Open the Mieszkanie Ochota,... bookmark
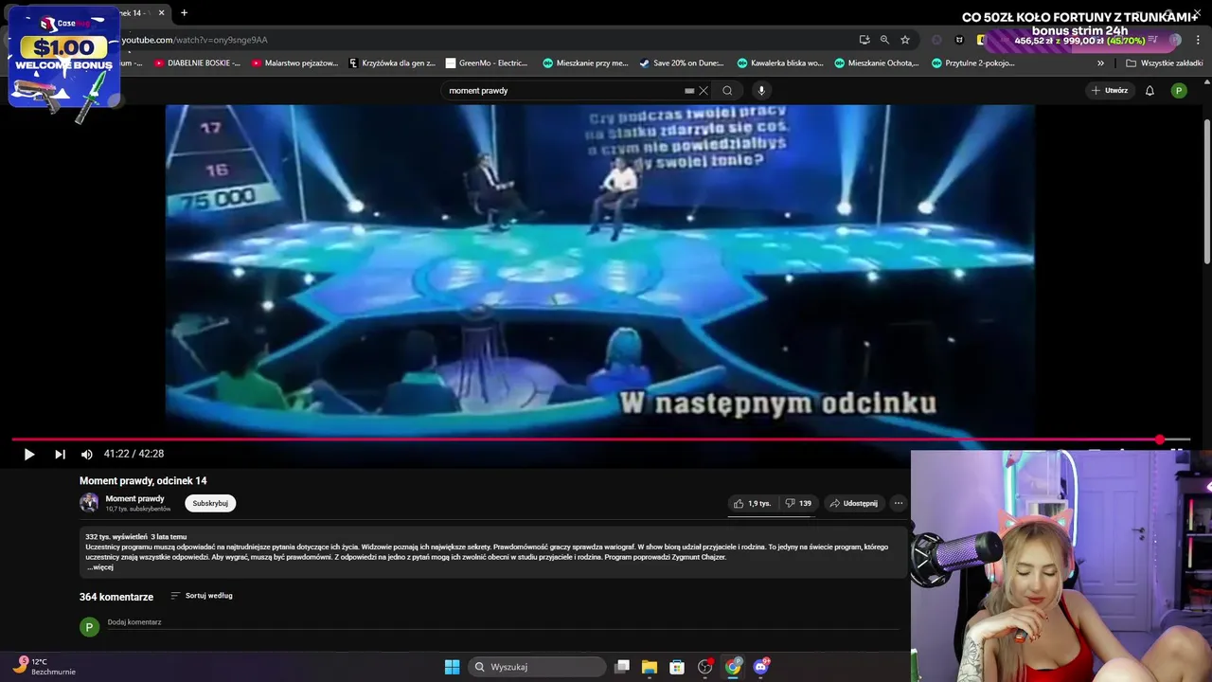The image size is (1212, 682). pos(876,63)
